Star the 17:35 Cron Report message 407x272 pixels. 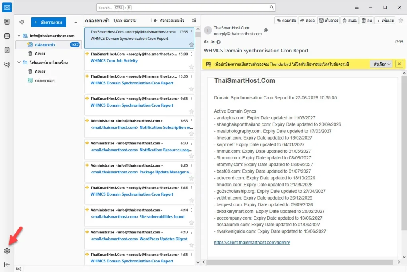191,45
